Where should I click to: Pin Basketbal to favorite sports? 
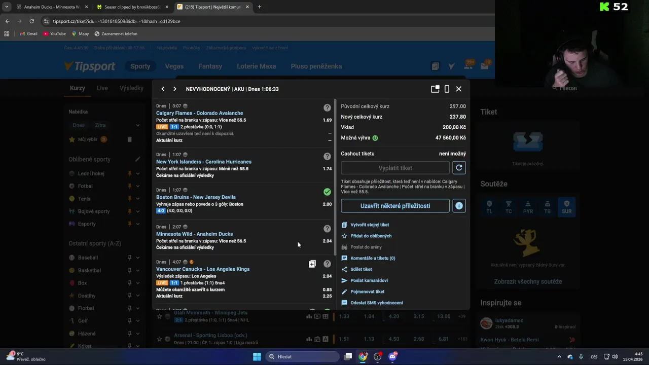point(130,270)
